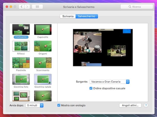This screenshot has height=117, width=157.
Task: Select the Giostrina foto screensaver
Action: [x=21, y=79]
